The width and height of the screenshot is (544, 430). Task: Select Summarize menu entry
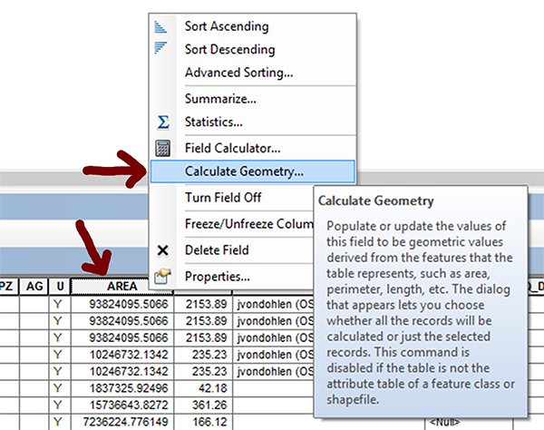(220, 98)
